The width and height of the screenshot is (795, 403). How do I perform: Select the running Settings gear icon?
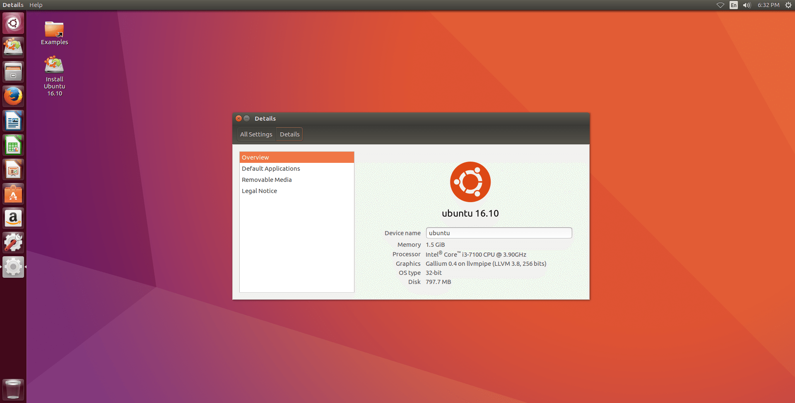point(13,267)
